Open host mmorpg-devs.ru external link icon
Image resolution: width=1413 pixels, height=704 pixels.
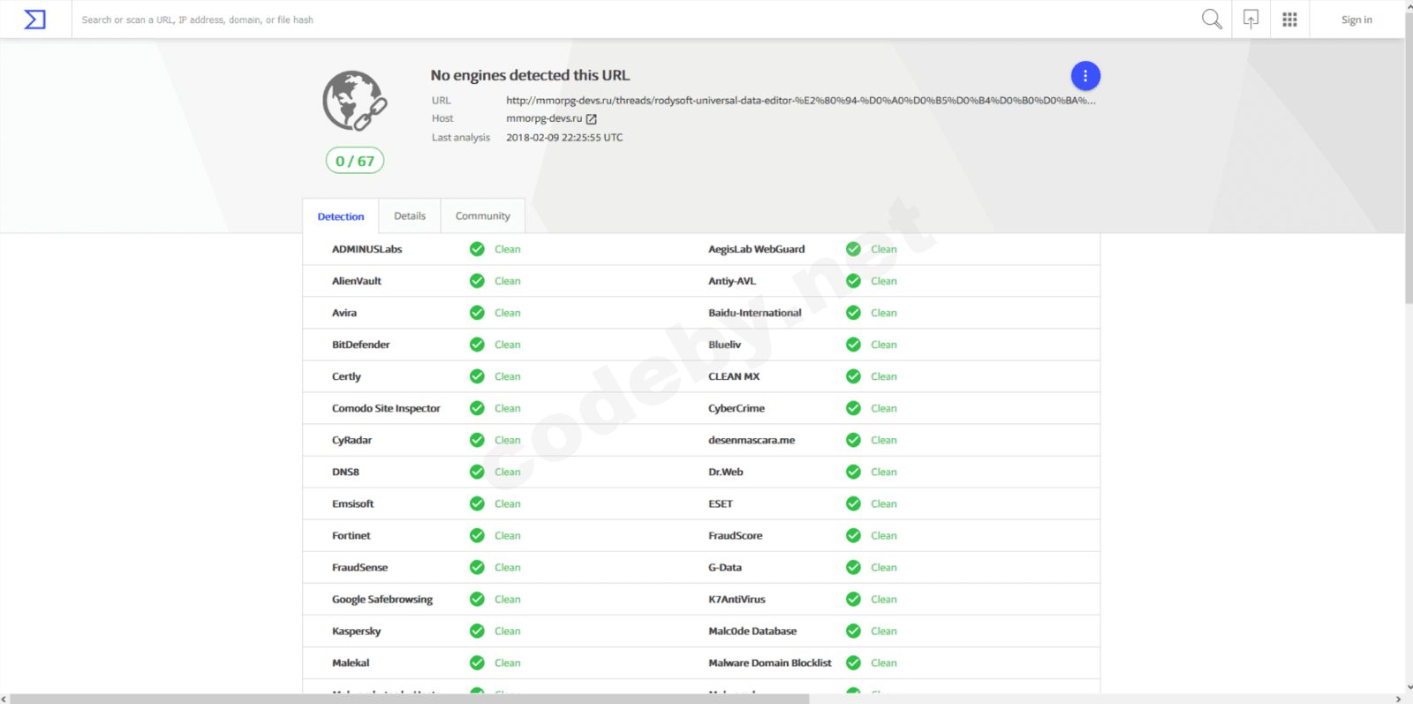click(592, 119)
